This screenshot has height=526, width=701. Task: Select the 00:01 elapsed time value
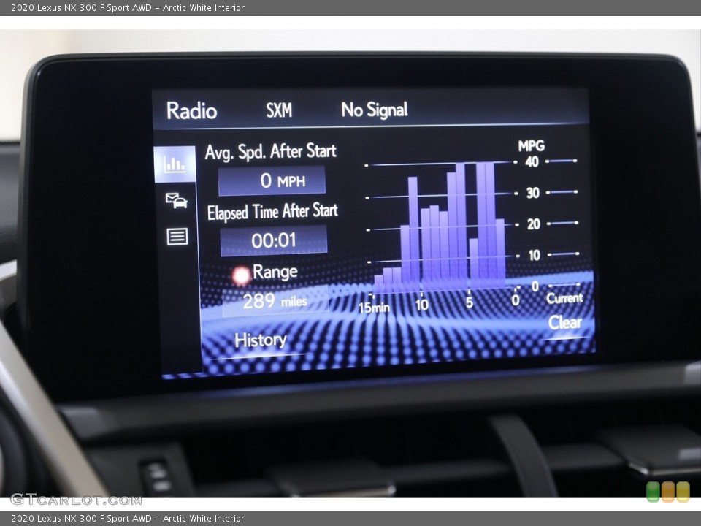pyautogui.click(x=274, y=240)
